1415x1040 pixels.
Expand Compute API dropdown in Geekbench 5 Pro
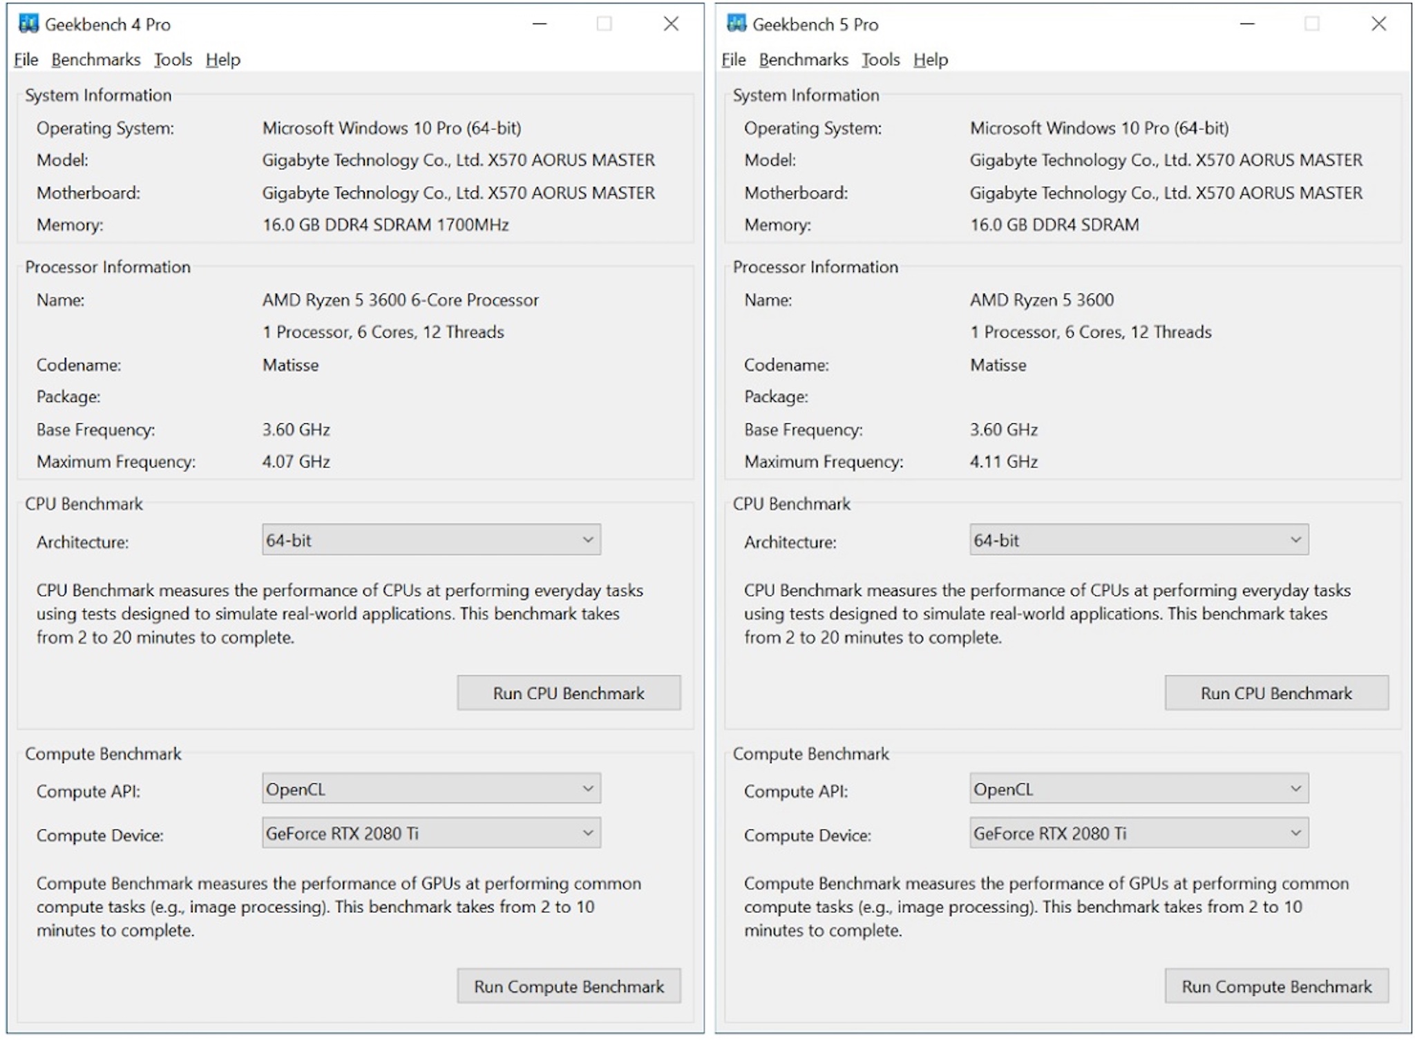click(x=1139, y=789)
